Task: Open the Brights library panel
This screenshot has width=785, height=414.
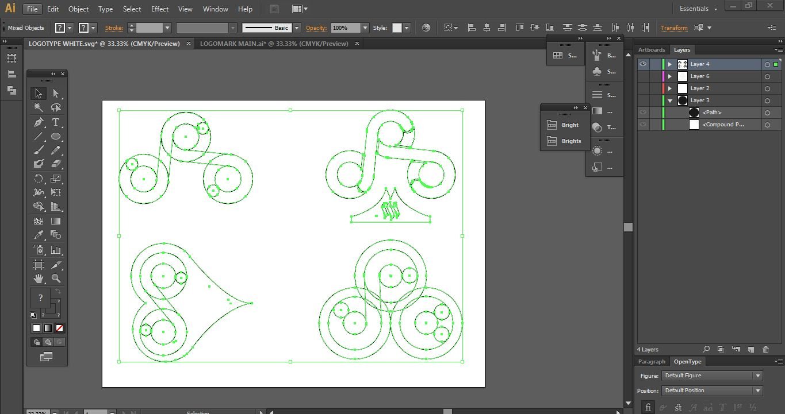Action: tap(565, 141)
